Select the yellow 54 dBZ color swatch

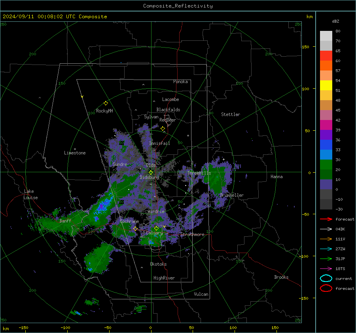click(x=326, y=85)
